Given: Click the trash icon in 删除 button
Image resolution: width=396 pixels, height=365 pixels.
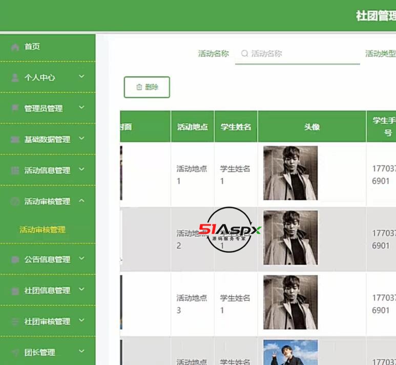Looking at the screenshot, I should tap(139, 87).
